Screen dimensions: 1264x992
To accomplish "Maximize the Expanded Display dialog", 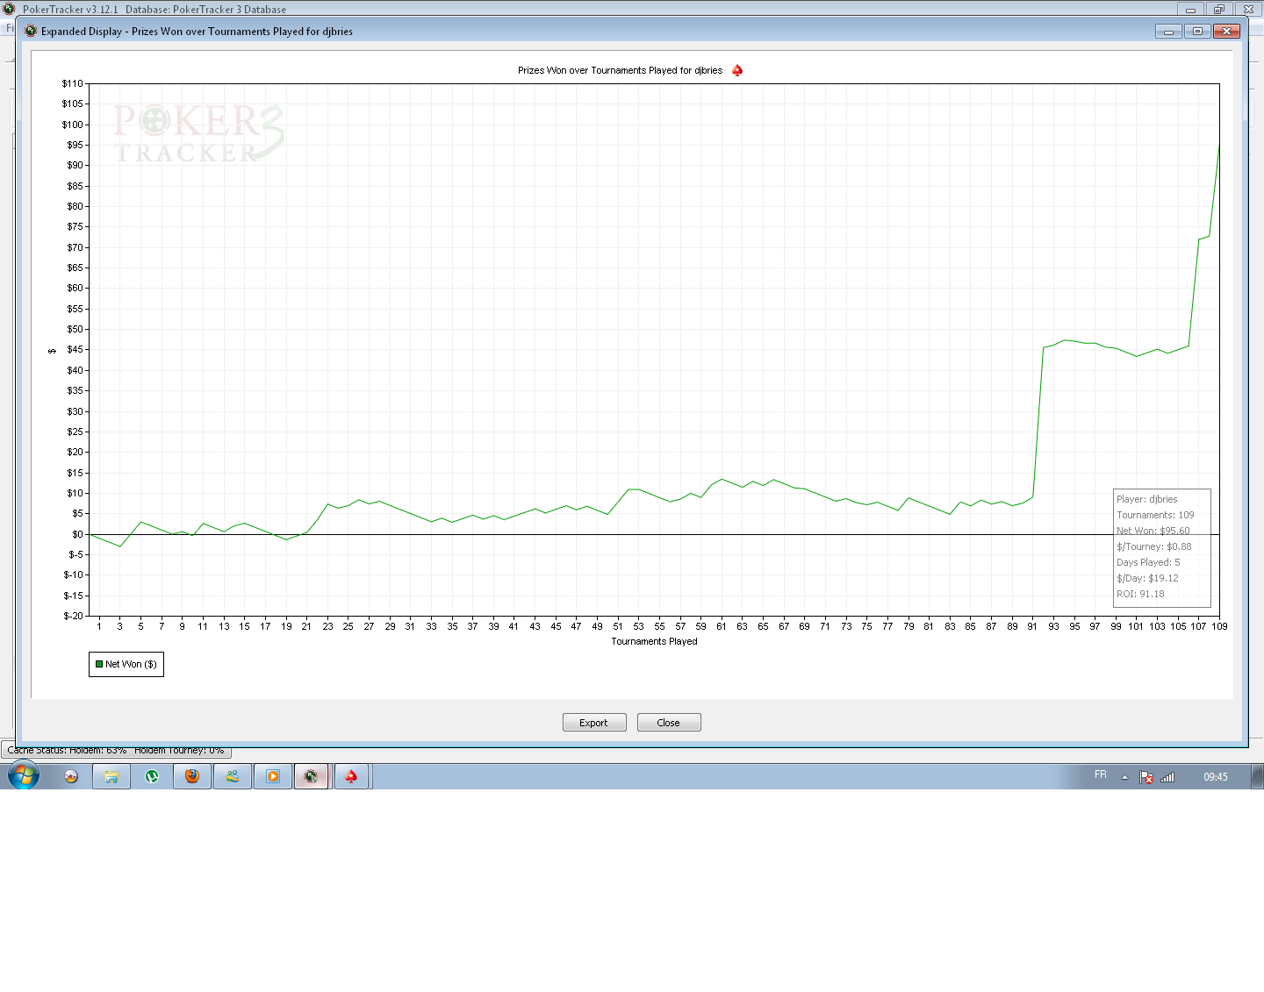I will (x=1197, y=32).
